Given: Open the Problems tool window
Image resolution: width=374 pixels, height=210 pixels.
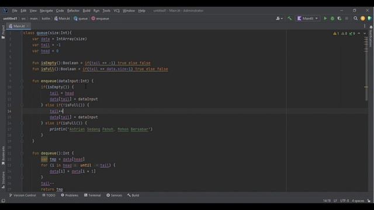Looking at the screenshot, I should click(x=70, y=195).
